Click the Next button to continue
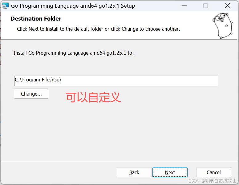The height and width of the screenshot is (185, 239). [170, 172]
